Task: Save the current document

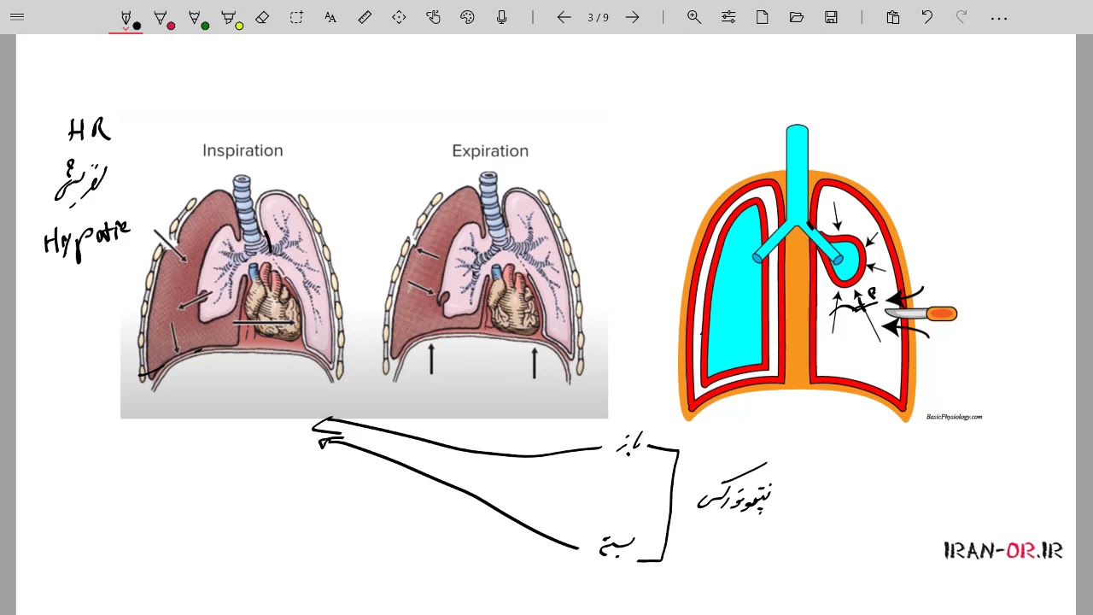Action: click(831, 17)
